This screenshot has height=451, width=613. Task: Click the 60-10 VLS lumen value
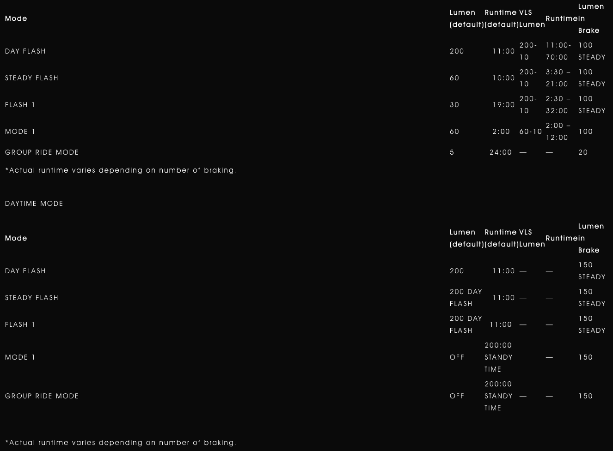pyautogui.click(x=531, y=132)
